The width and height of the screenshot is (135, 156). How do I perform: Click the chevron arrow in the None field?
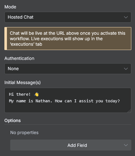click(x=126, y=69)
